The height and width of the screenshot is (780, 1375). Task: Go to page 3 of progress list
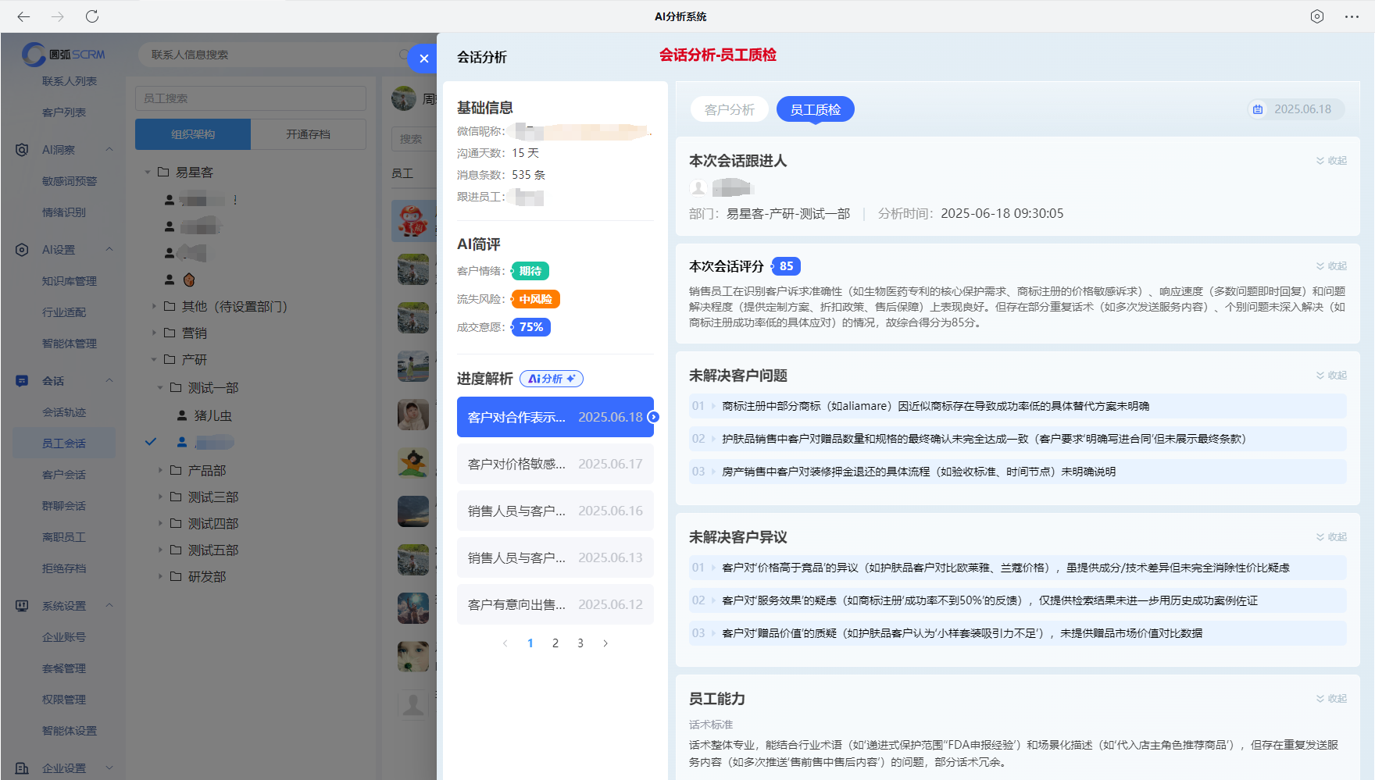point(580,643)
